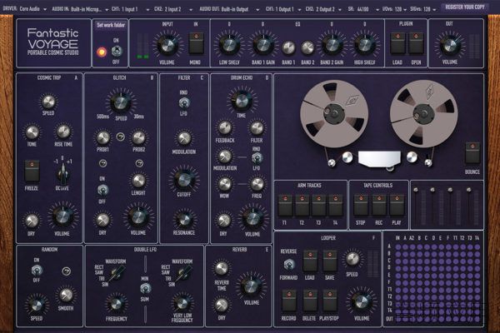Toggle the main ON/OFF power switch
The height and width of the screenshot is (333, 500).
117,51
